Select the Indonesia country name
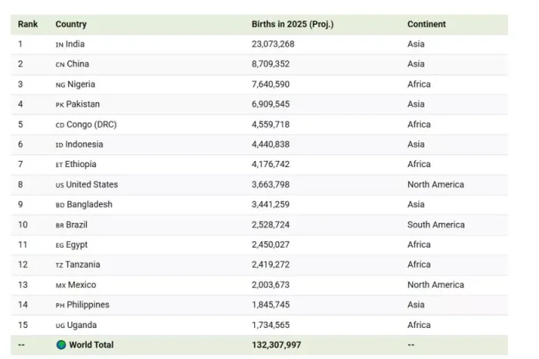 coord(84,145)
